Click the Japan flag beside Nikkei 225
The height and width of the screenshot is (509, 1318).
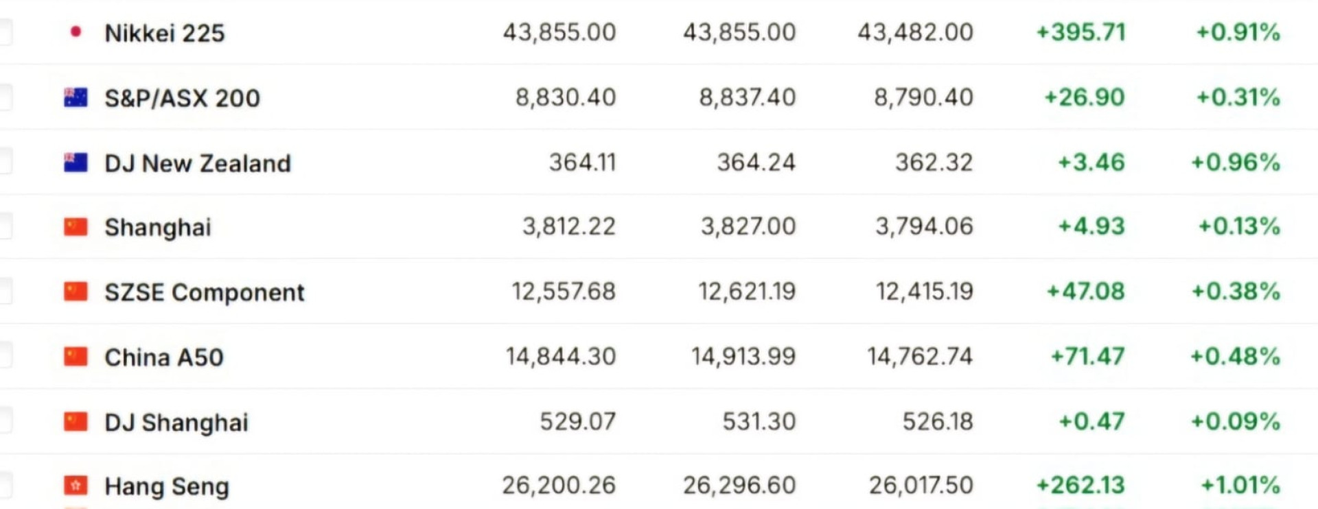[x=76, y=32]
